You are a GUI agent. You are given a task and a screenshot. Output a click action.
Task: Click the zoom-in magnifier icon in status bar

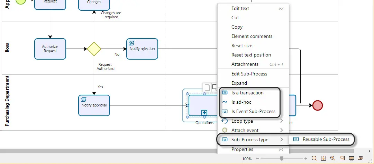pyautogui.click(x=333, y=158)
